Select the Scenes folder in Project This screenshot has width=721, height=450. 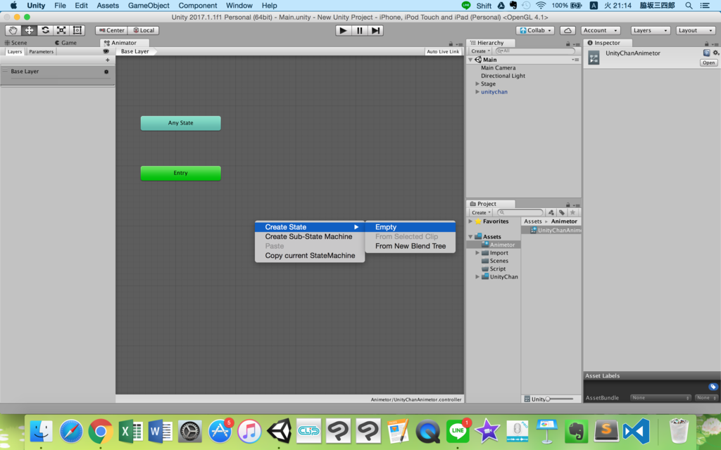click(x=499, y=261)
